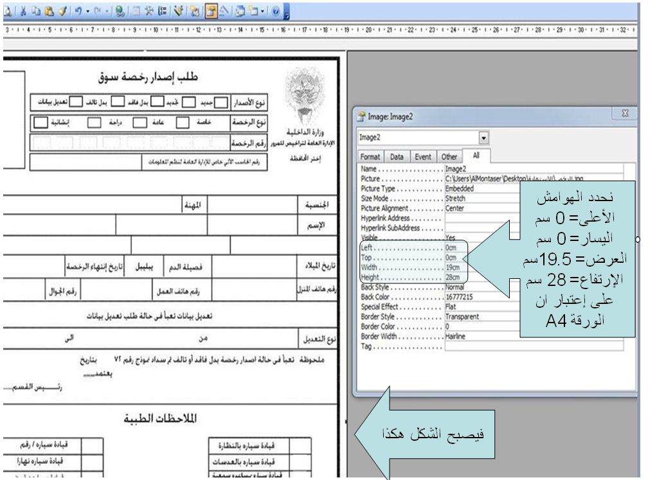Open the Database Window icon
The image size is (648, 480).
(240, 12)
